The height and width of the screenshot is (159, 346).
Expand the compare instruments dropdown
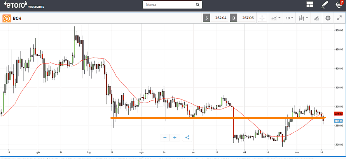(276, 18)
